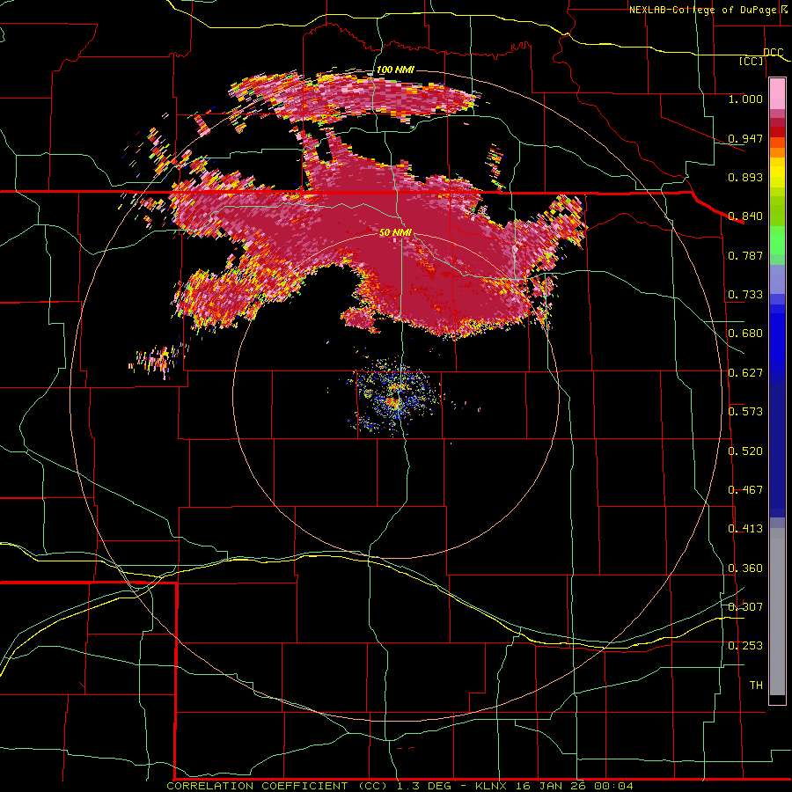This screenshot has width=792, height=792.
Task: Click the 0.413 scale value
Action: click(745, 529)
